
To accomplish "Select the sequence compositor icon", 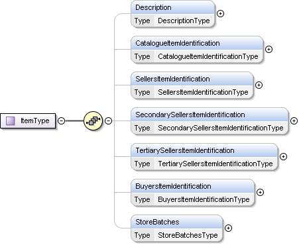I will (x=93, y=121).
